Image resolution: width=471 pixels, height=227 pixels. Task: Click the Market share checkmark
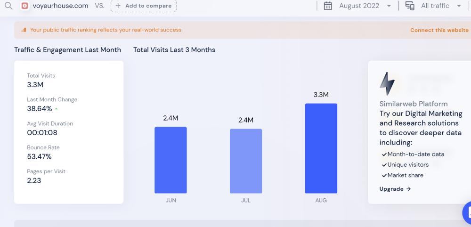384,176
